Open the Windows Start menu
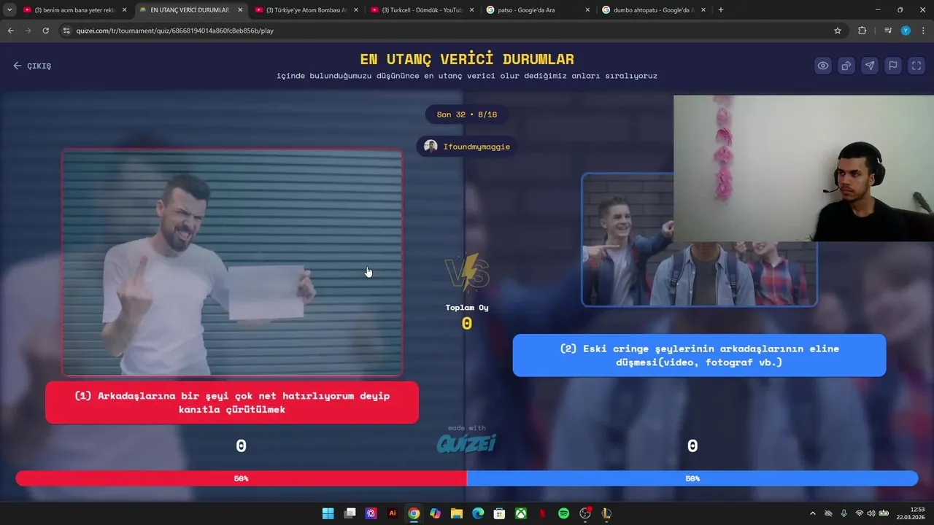 click(x=328, y=513)
